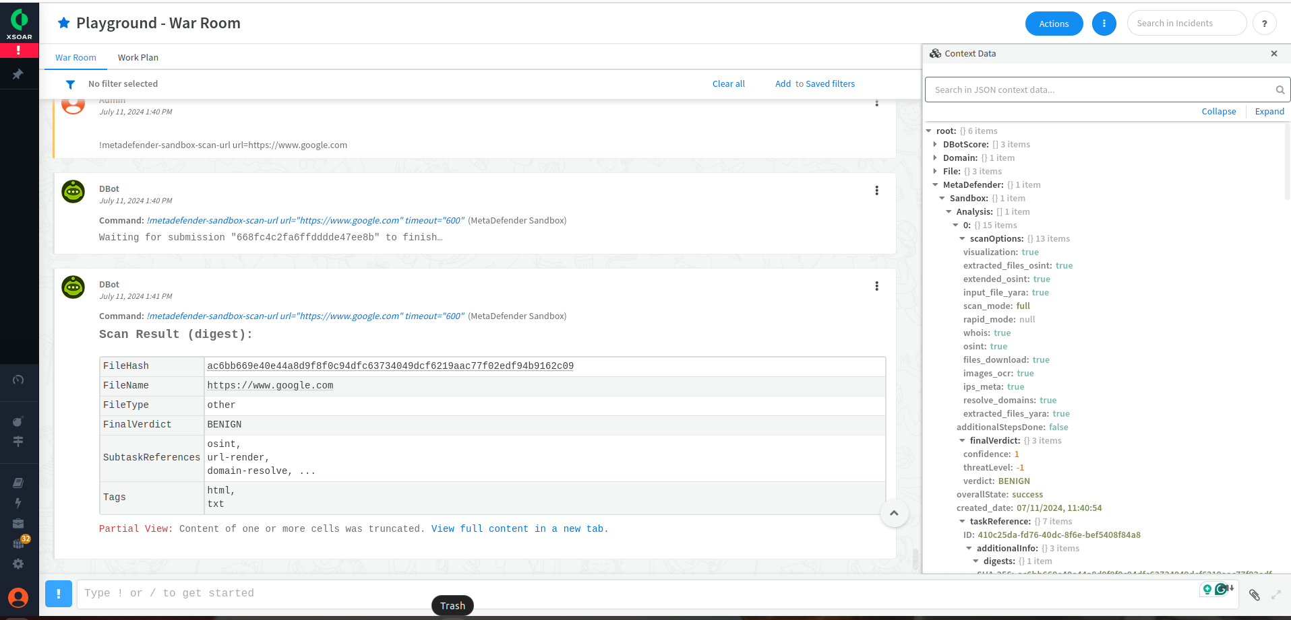Click the user avatar at the sidebar bottom
1291x620 pixels.
pos(18,597)
